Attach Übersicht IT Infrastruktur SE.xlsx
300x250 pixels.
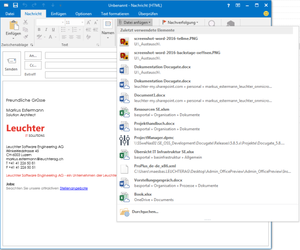207,154
